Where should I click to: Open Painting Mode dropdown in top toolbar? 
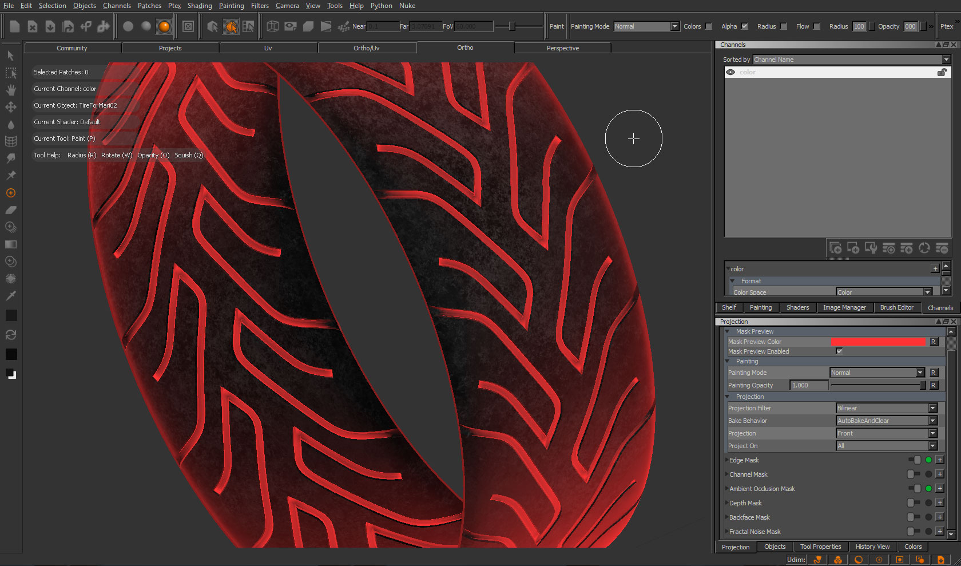pyautogui.click(x=646, y=26)
